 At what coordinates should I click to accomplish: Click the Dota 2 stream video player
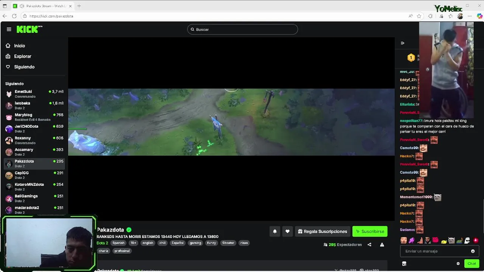click(x=231, y=129)
